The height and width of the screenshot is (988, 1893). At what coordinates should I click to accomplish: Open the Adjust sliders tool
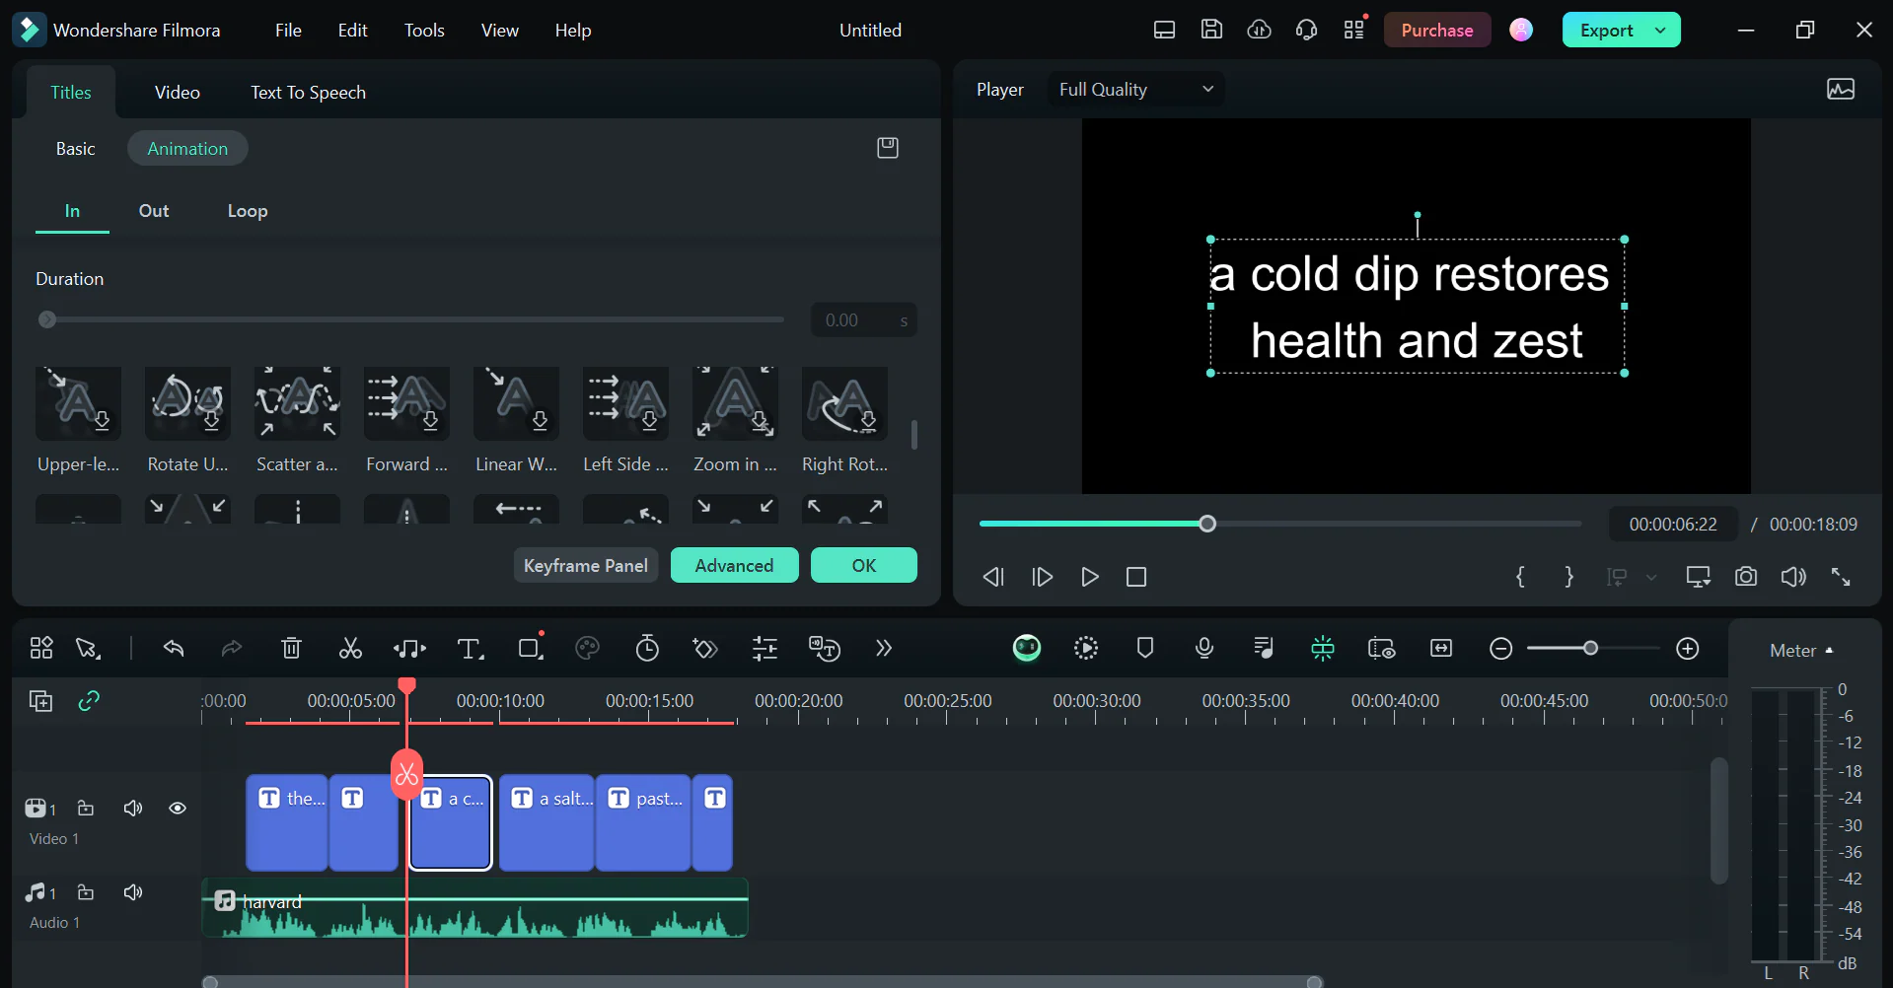[x=764, y=649]
